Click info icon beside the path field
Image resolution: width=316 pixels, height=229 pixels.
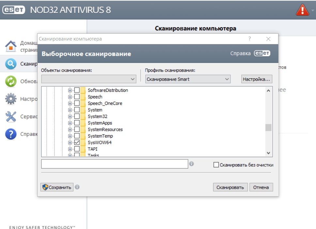click(191, 164)
